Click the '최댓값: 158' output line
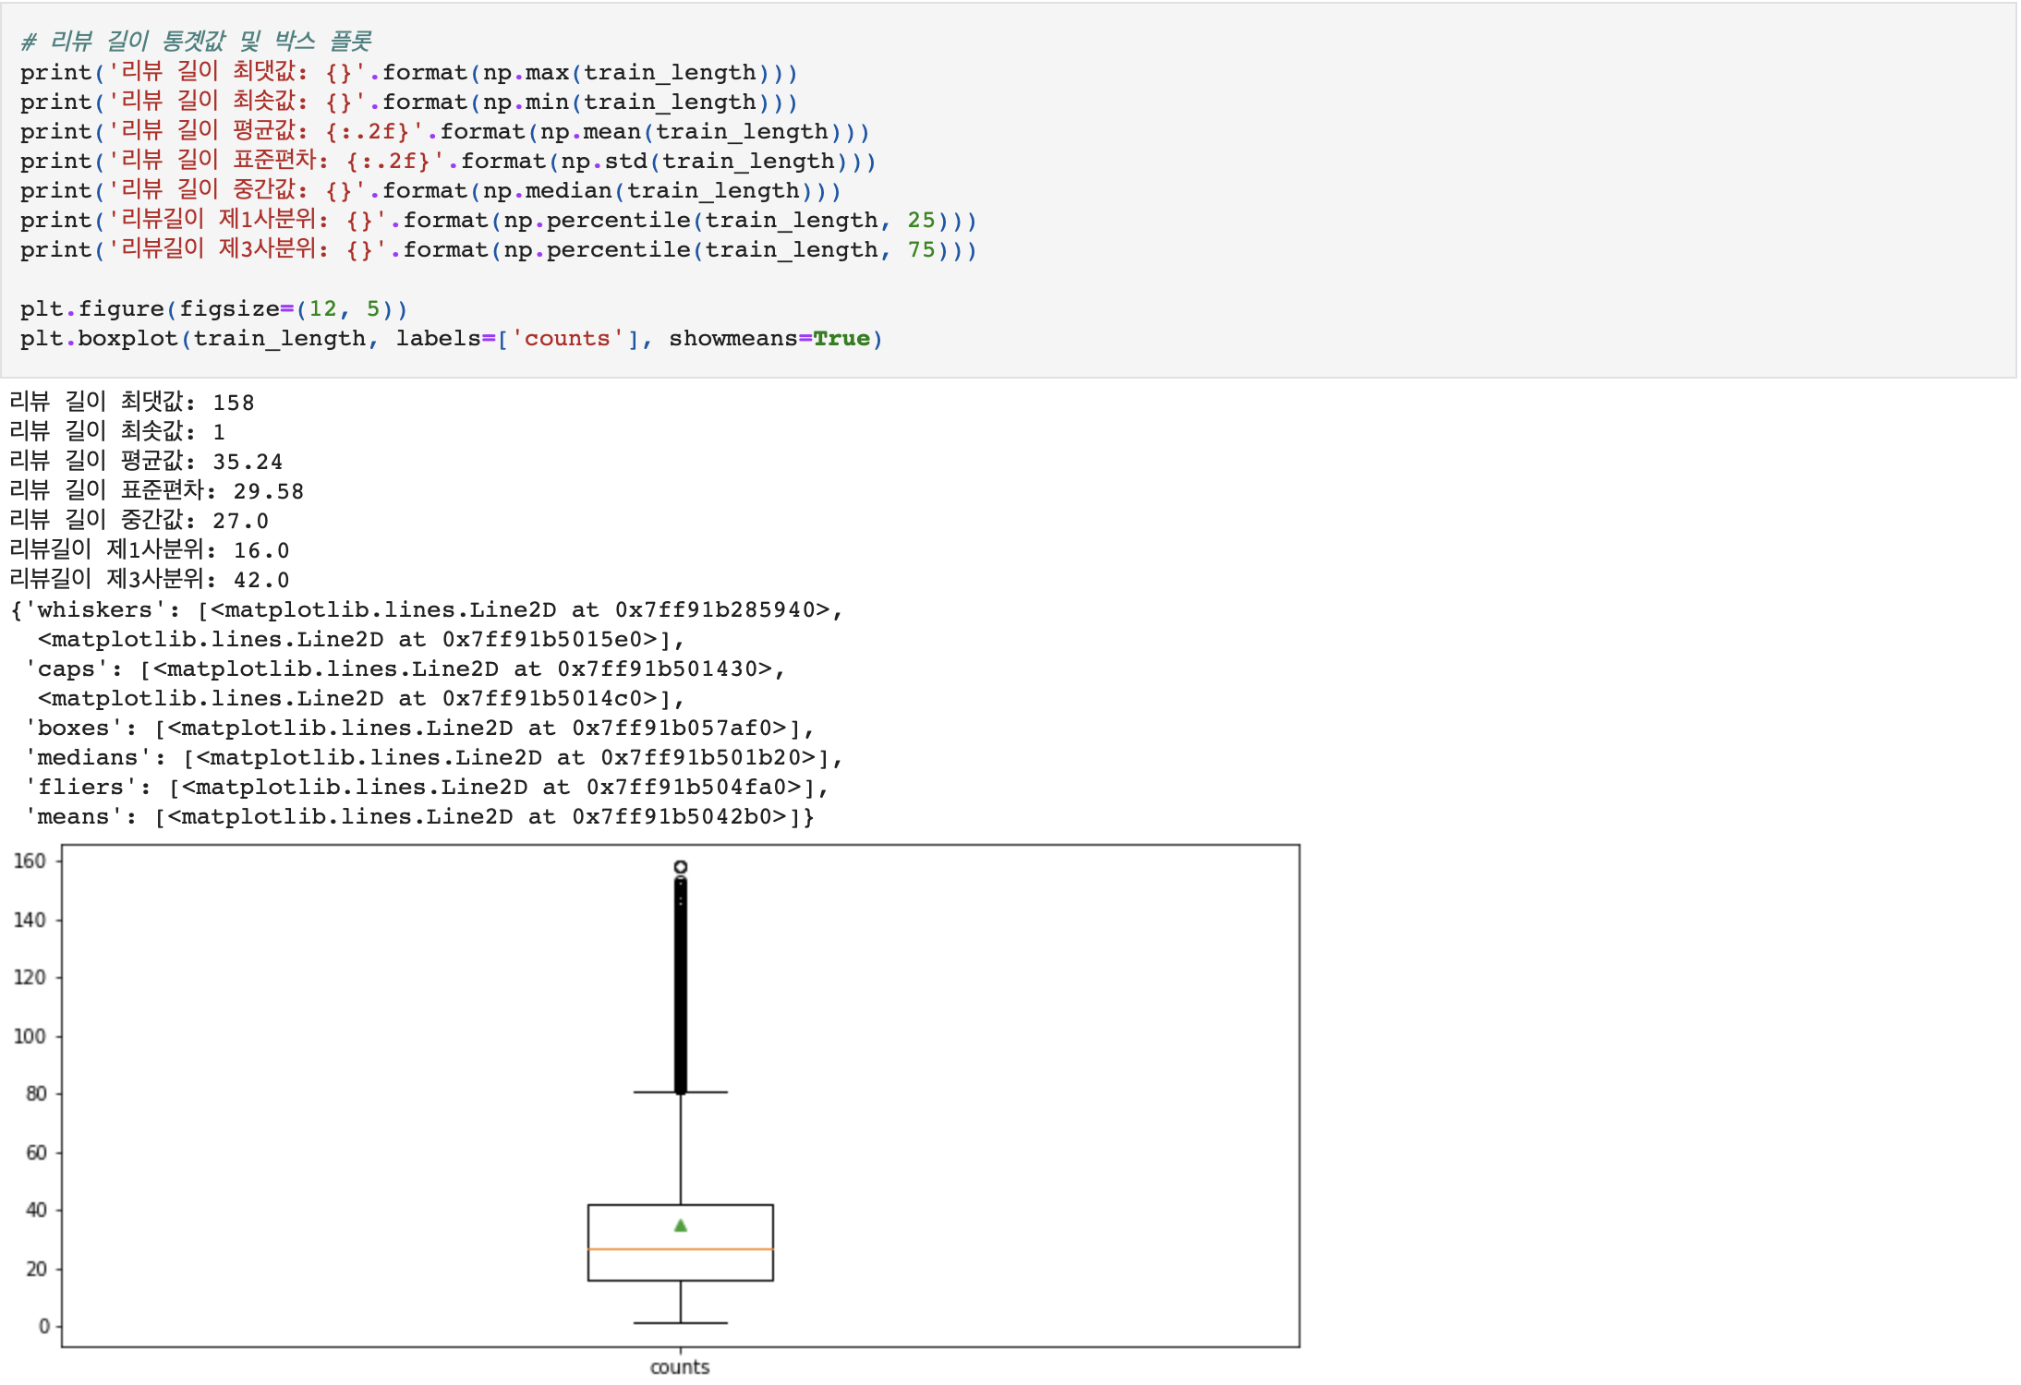The image size is (2021, 1385). (131, 403)
